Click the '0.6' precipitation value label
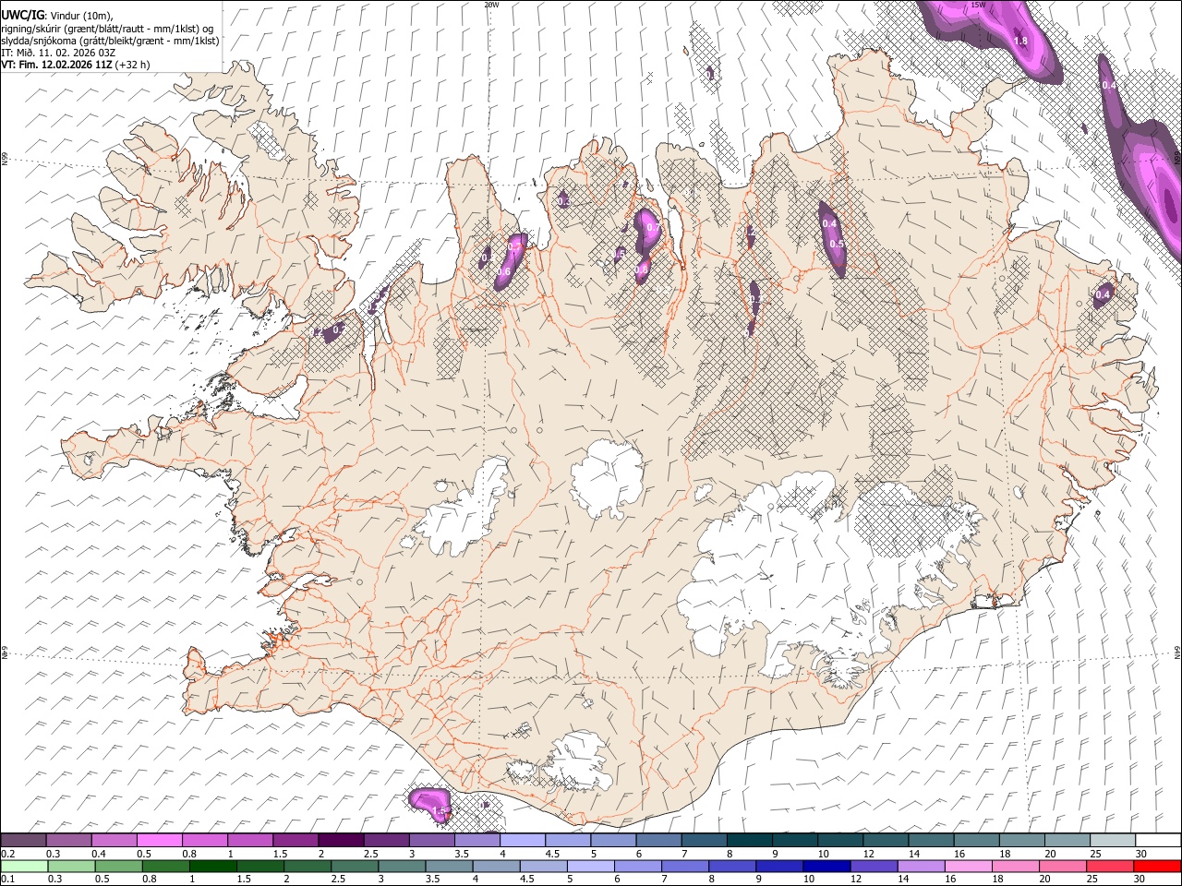1182x886 pixels. click(504, 271)
